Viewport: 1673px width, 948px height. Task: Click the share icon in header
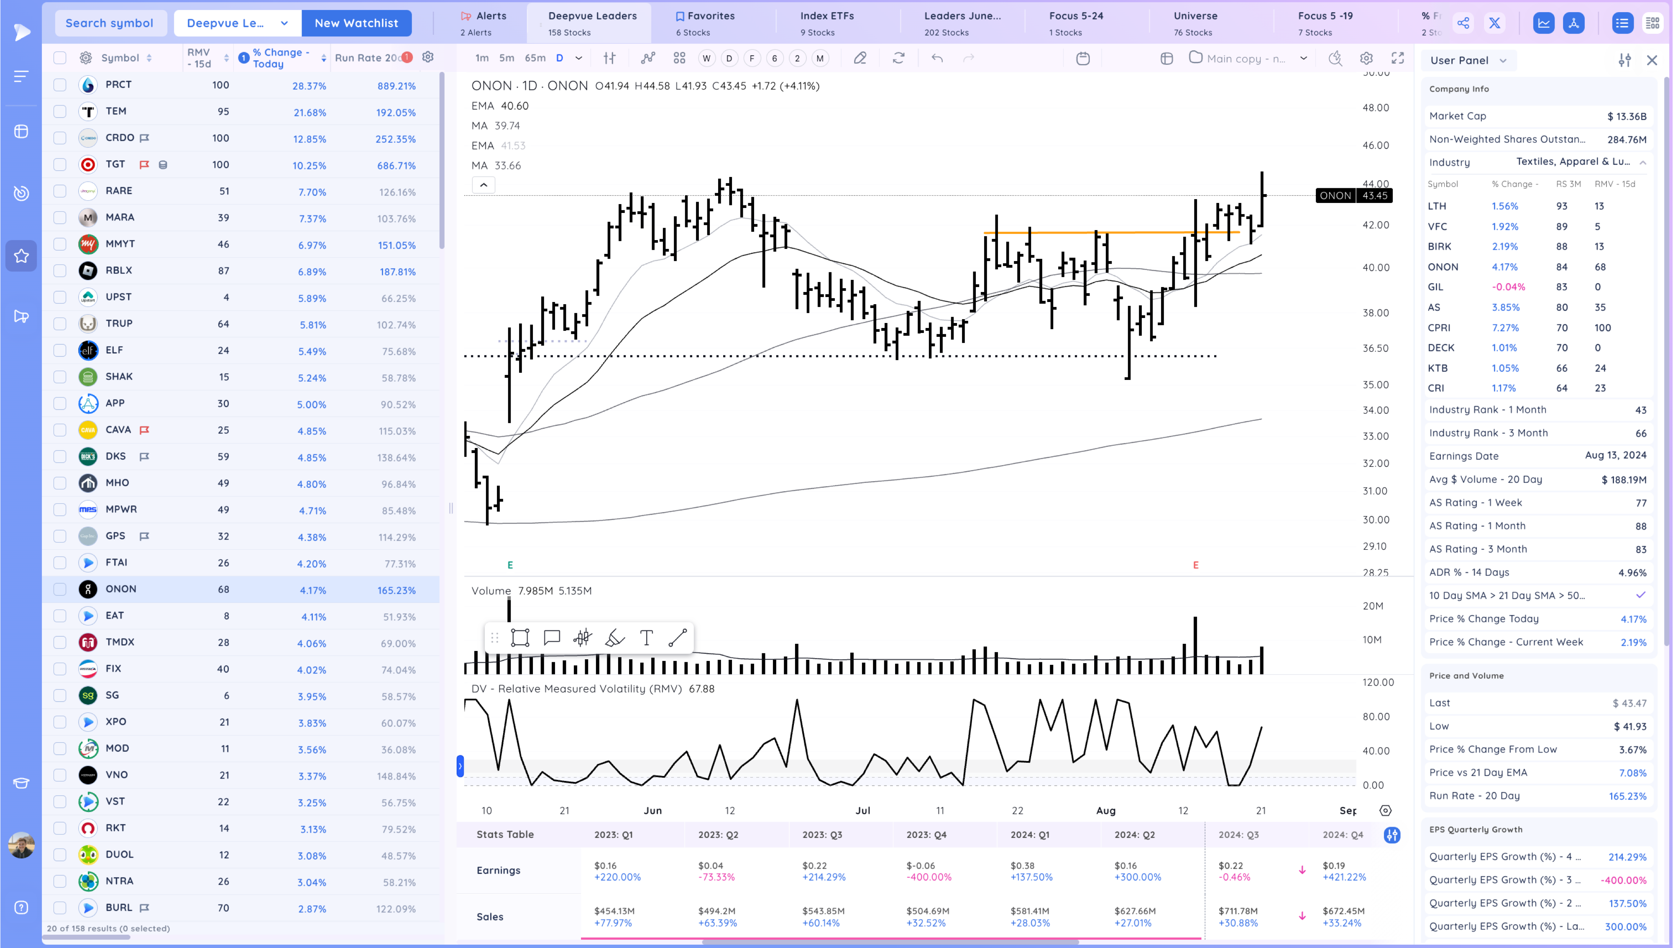pyautogui.click(x=1463, y=23)
